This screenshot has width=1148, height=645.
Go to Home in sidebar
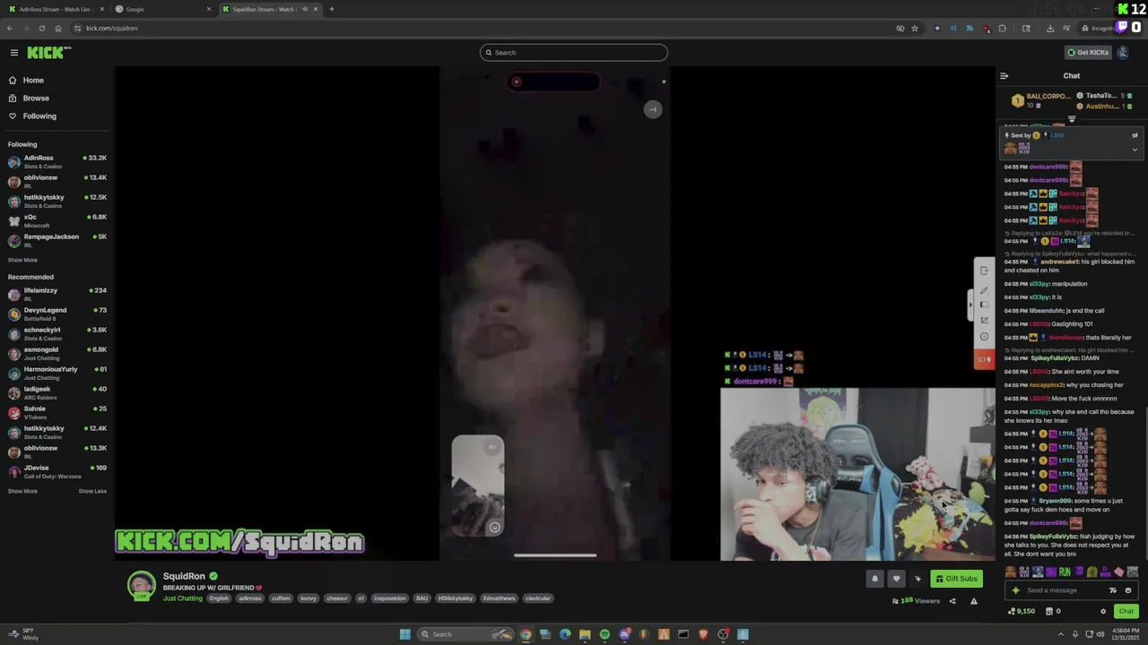pyautogui.click(x=33, y=81)
